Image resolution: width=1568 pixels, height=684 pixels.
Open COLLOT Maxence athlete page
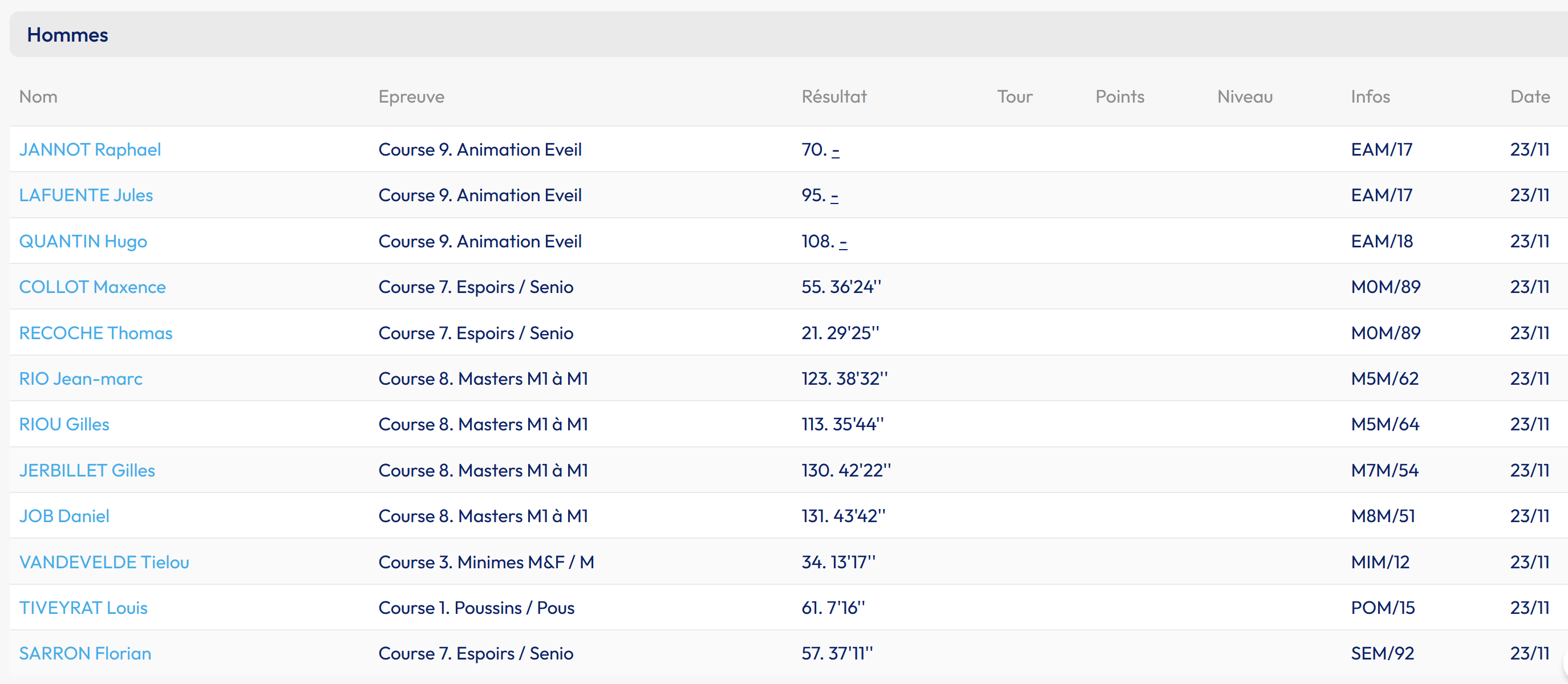[x=92, y=287]
